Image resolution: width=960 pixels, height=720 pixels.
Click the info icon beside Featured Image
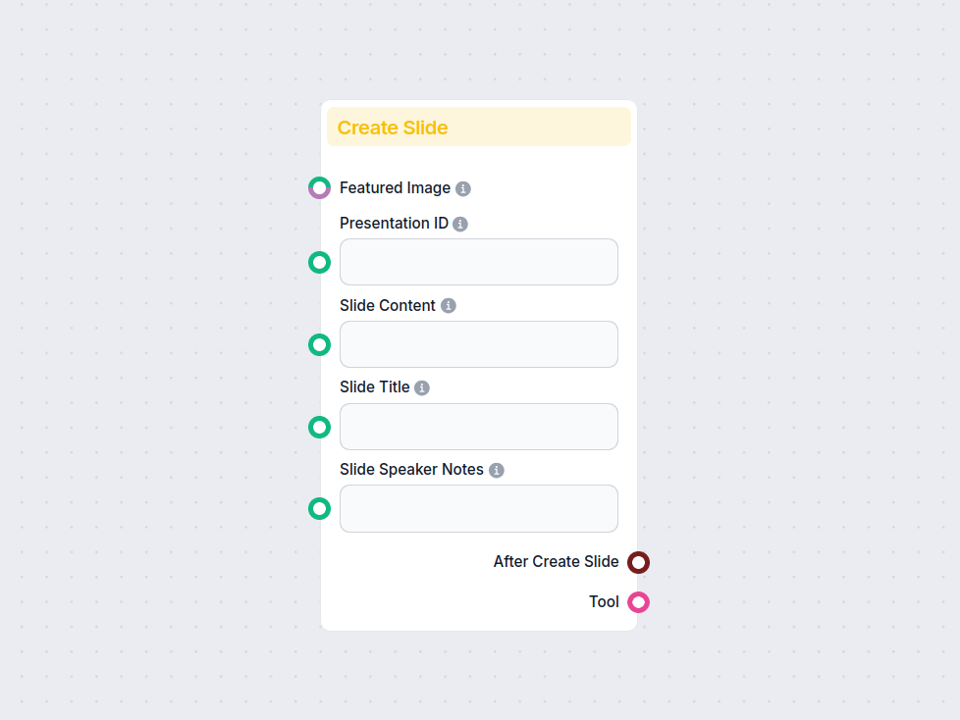pos(463,187)
